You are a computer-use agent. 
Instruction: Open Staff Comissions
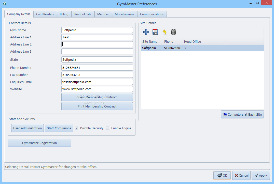59,128
